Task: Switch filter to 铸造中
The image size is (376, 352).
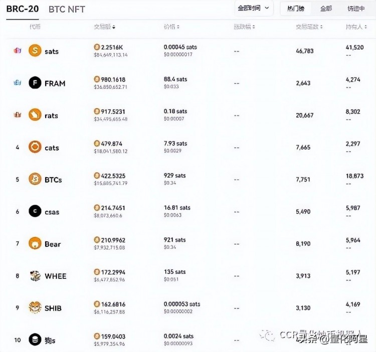Action: click(356, 9)
